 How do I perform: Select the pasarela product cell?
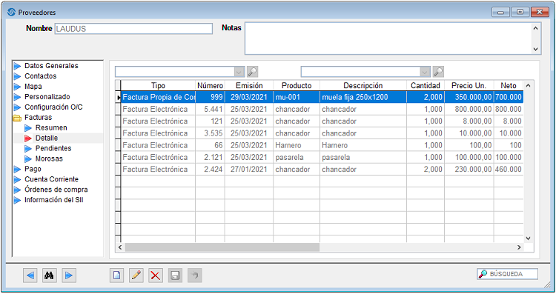[297, 157]
